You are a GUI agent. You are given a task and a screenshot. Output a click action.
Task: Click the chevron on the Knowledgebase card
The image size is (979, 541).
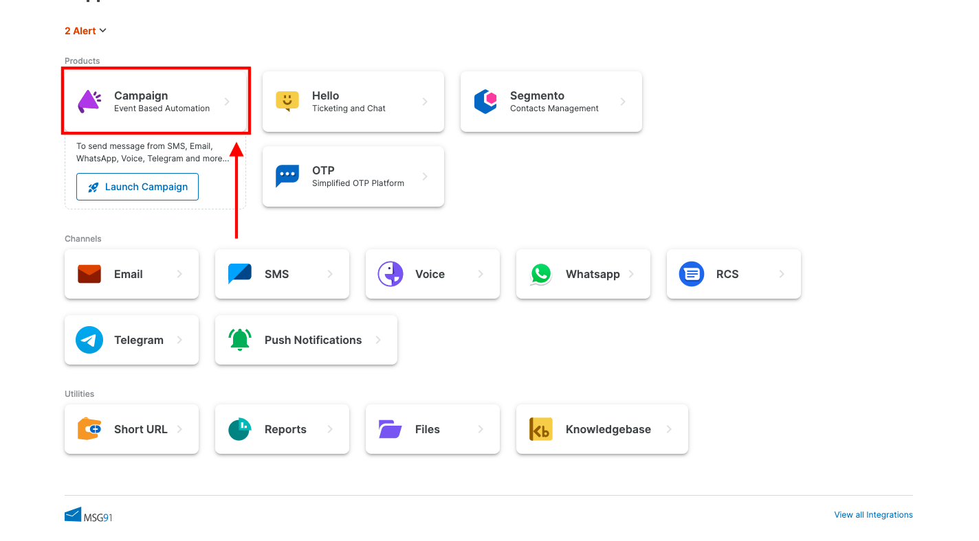pos(669,429)
